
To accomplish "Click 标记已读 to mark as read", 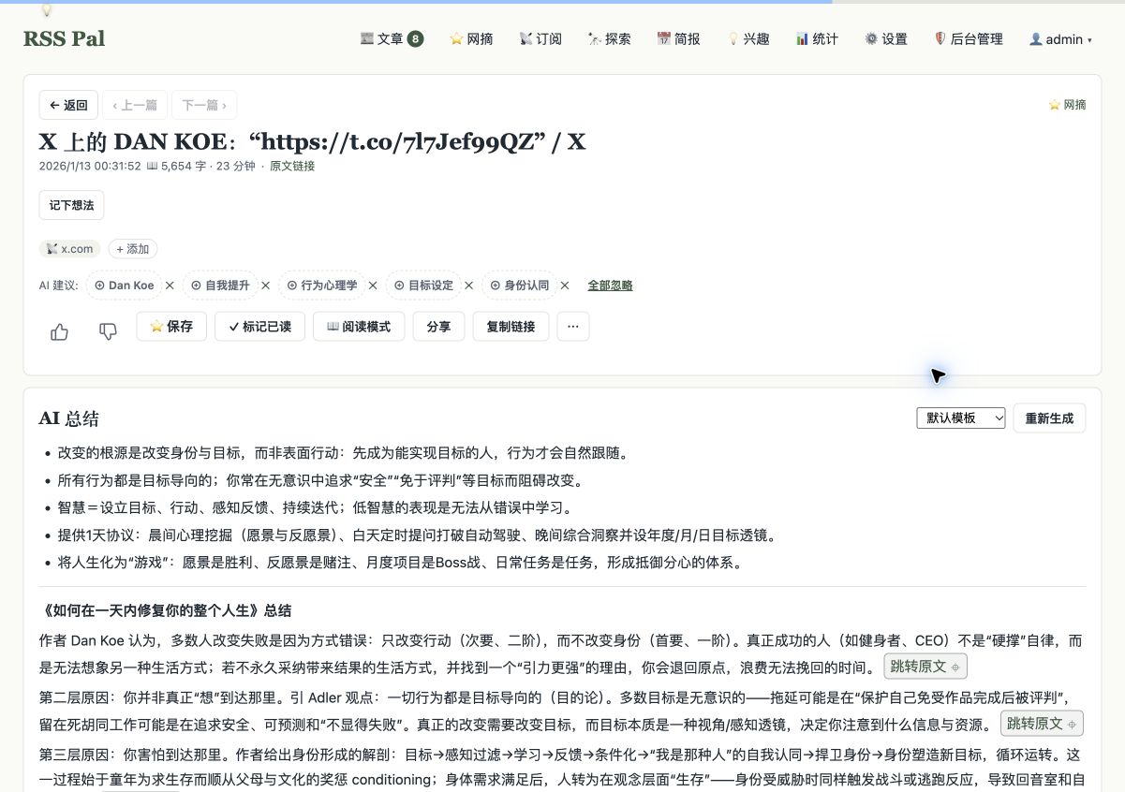I will [x=259, y=327].
